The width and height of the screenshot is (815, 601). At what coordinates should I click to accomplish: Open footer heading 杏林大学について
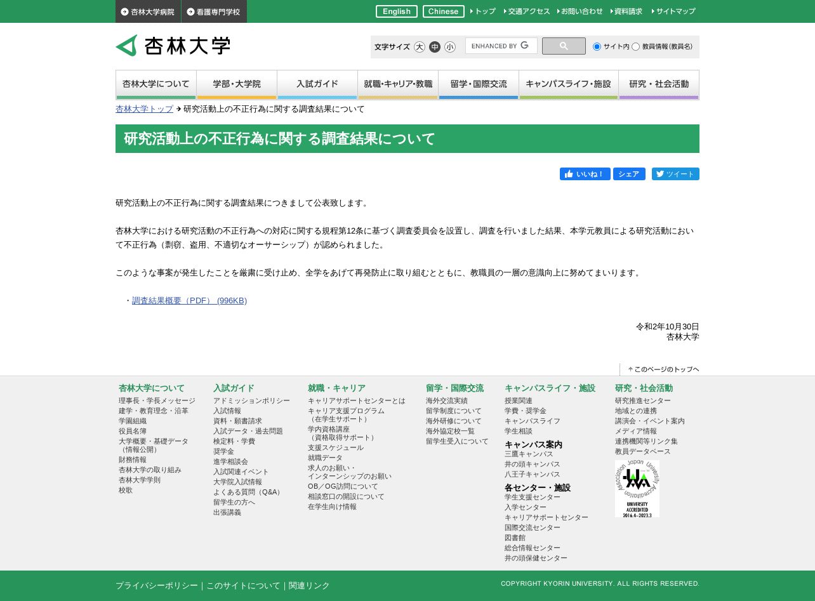152,388
